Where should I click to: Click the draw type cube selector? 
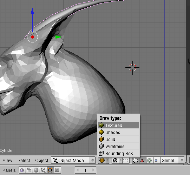pyautogui.click(x=104, y=160)
